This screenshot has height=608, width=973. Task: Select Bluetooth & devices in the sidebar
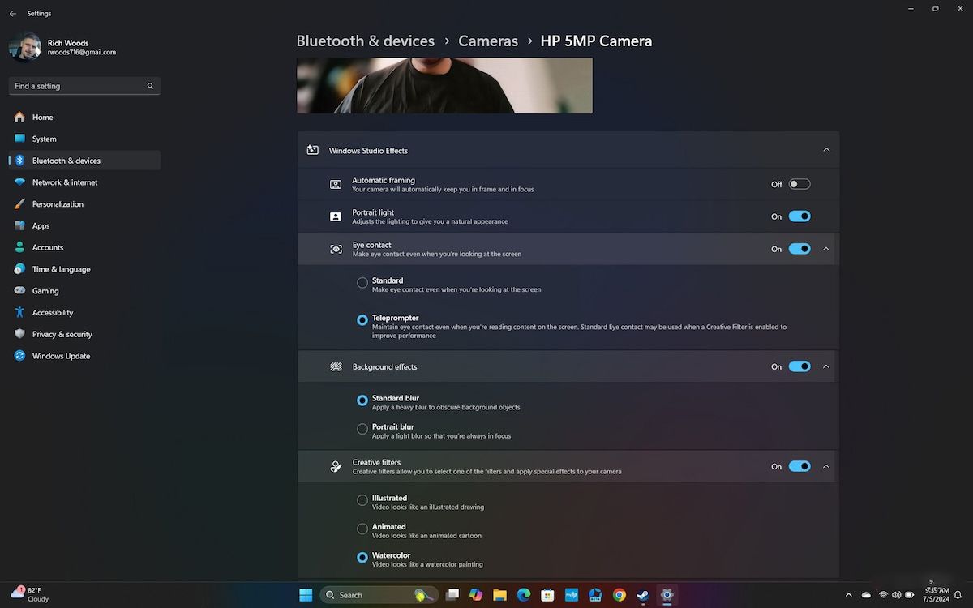[x=84, y=161]
